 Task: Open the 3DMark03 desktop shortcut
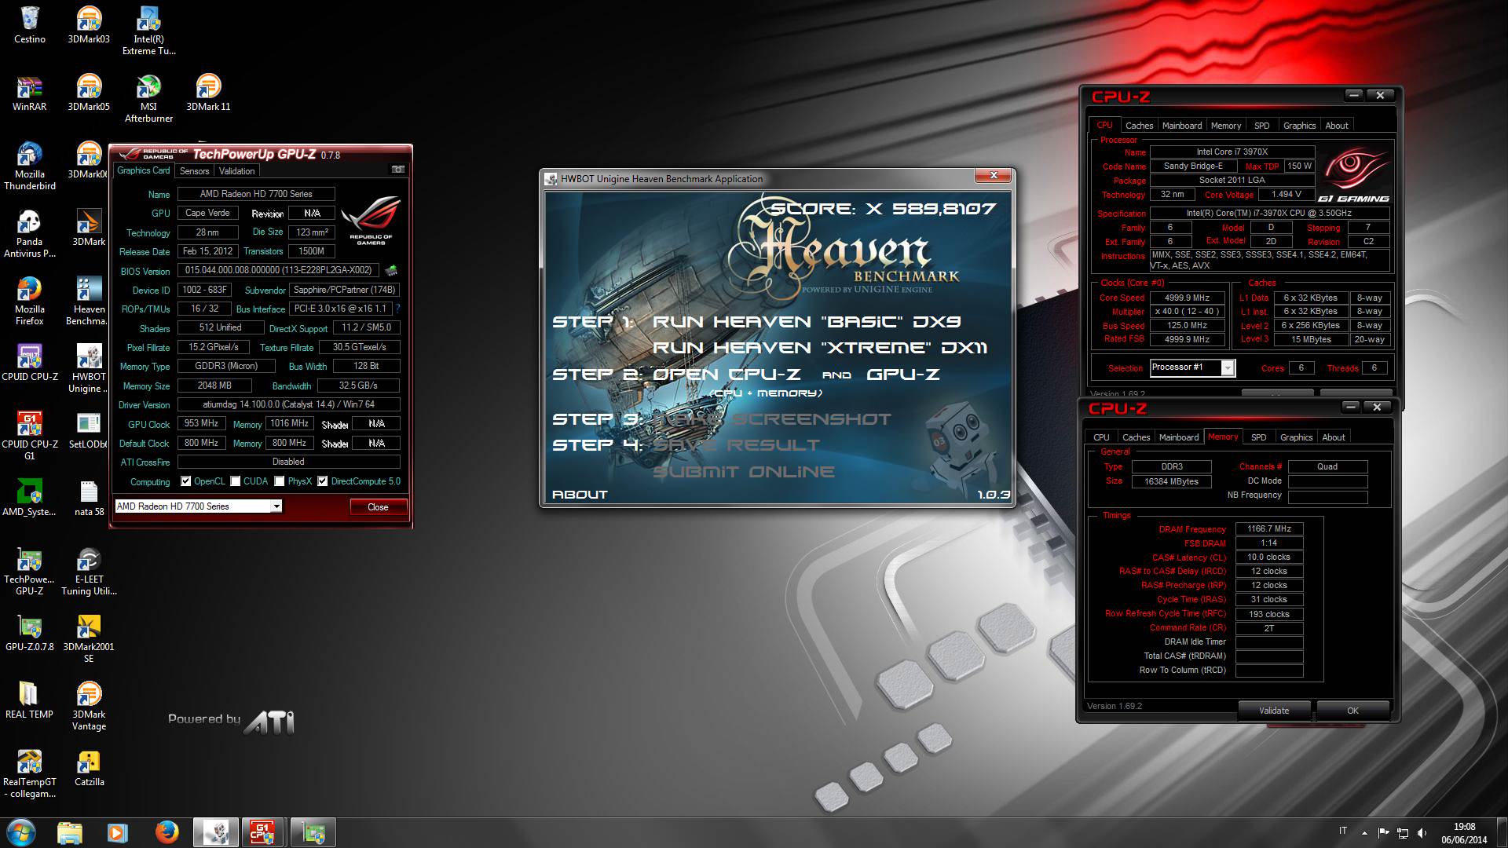89,25
